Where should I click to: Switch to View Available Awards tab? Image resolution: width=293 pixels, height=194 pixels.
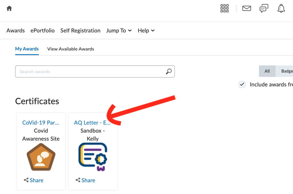[x=71, y=49]
